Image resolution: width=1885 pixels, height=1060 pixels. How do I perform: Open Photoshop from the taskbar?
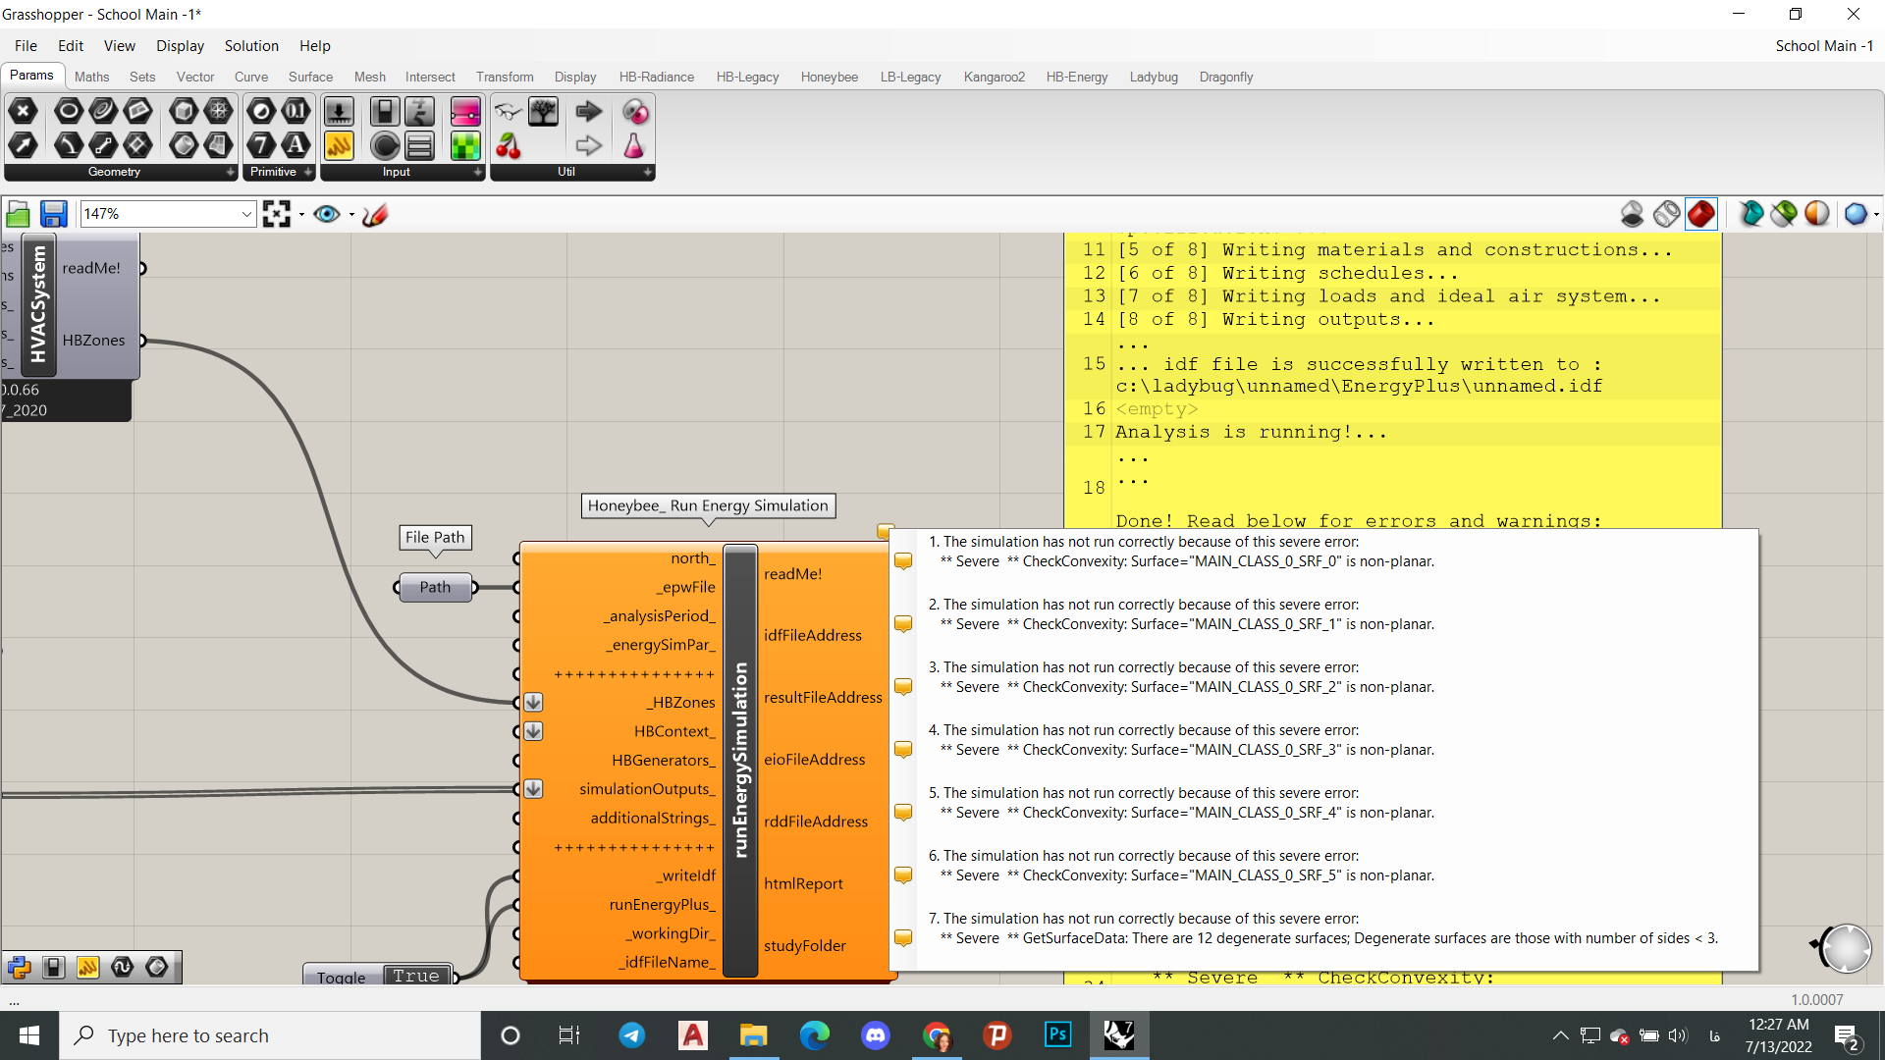(1057, 1035)
